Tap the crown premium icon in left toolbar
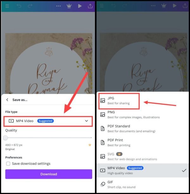This screenshot has height=194, width=190. pyautogui.click(x=69, y=6)
